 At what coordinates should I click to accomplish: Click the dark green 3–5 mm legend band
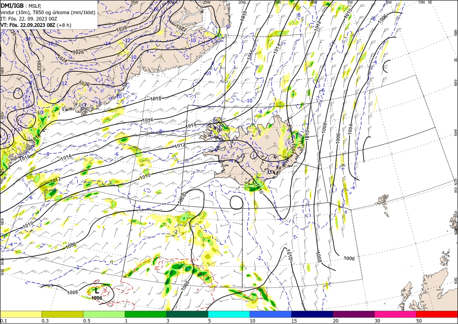coord(187,314)
